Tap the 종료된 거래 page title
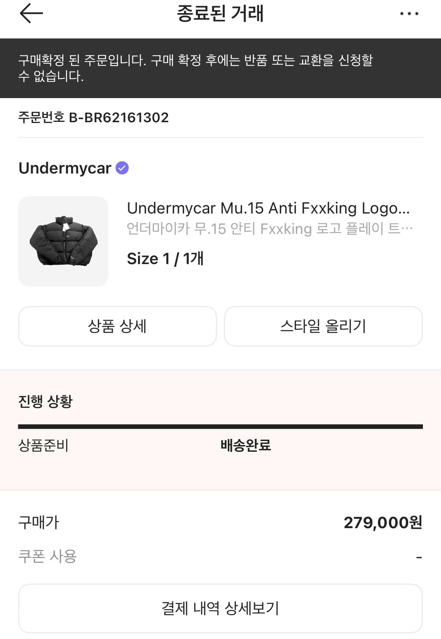Image resolution: width=441 pixels, height=639 pixels. tap(220, 14)
